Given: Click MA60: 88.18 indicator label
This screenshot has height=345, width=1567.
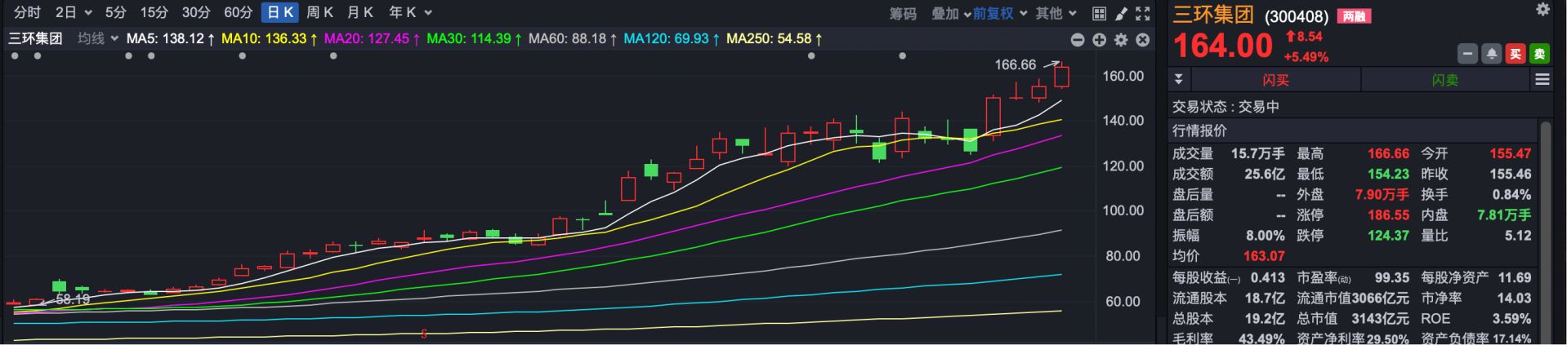Looking at the screenshot, I should coord(573,38).
